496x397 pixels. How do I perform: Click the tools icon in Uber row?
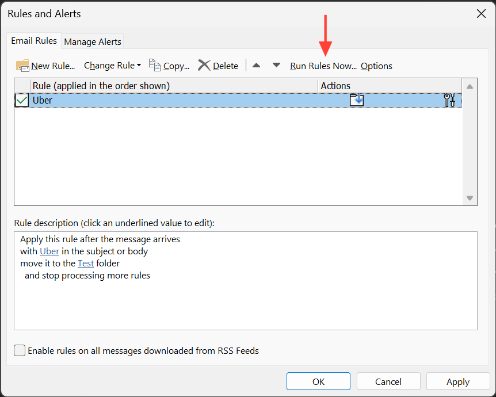[449, 100]
